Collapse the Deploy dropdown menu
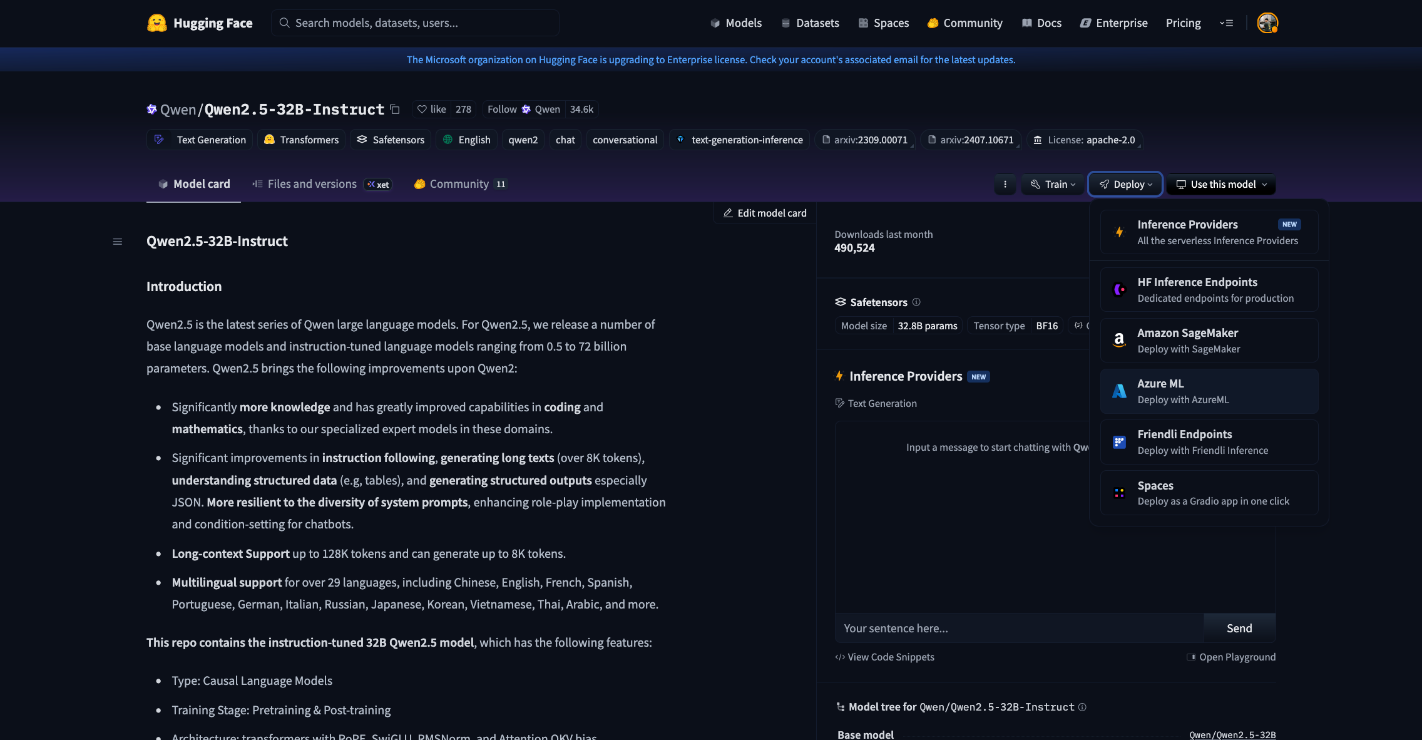 point(1125,185)
